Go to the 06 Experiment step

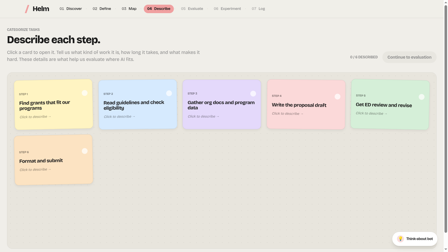click(x=227, y=9)
